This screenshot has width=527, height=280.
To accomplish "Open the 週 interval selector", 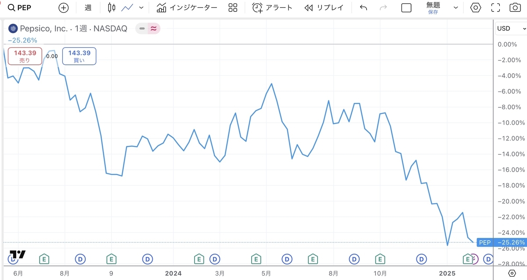I will point(88,7).
